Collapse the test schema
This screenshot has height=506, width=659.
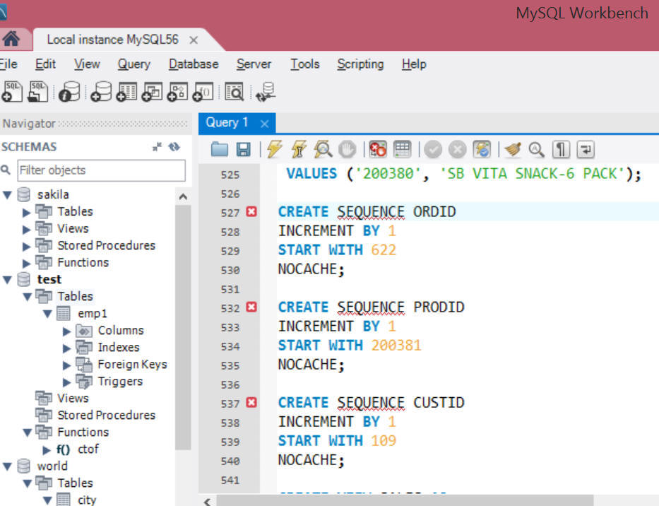[x=7, y=280]
